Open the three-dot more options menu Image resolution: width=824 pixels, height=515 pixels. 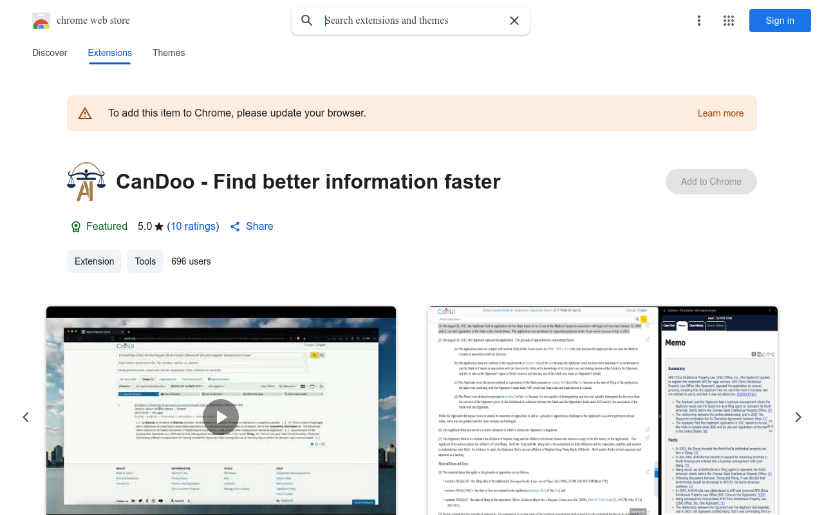pyautogui.click(x=698, y=21)
